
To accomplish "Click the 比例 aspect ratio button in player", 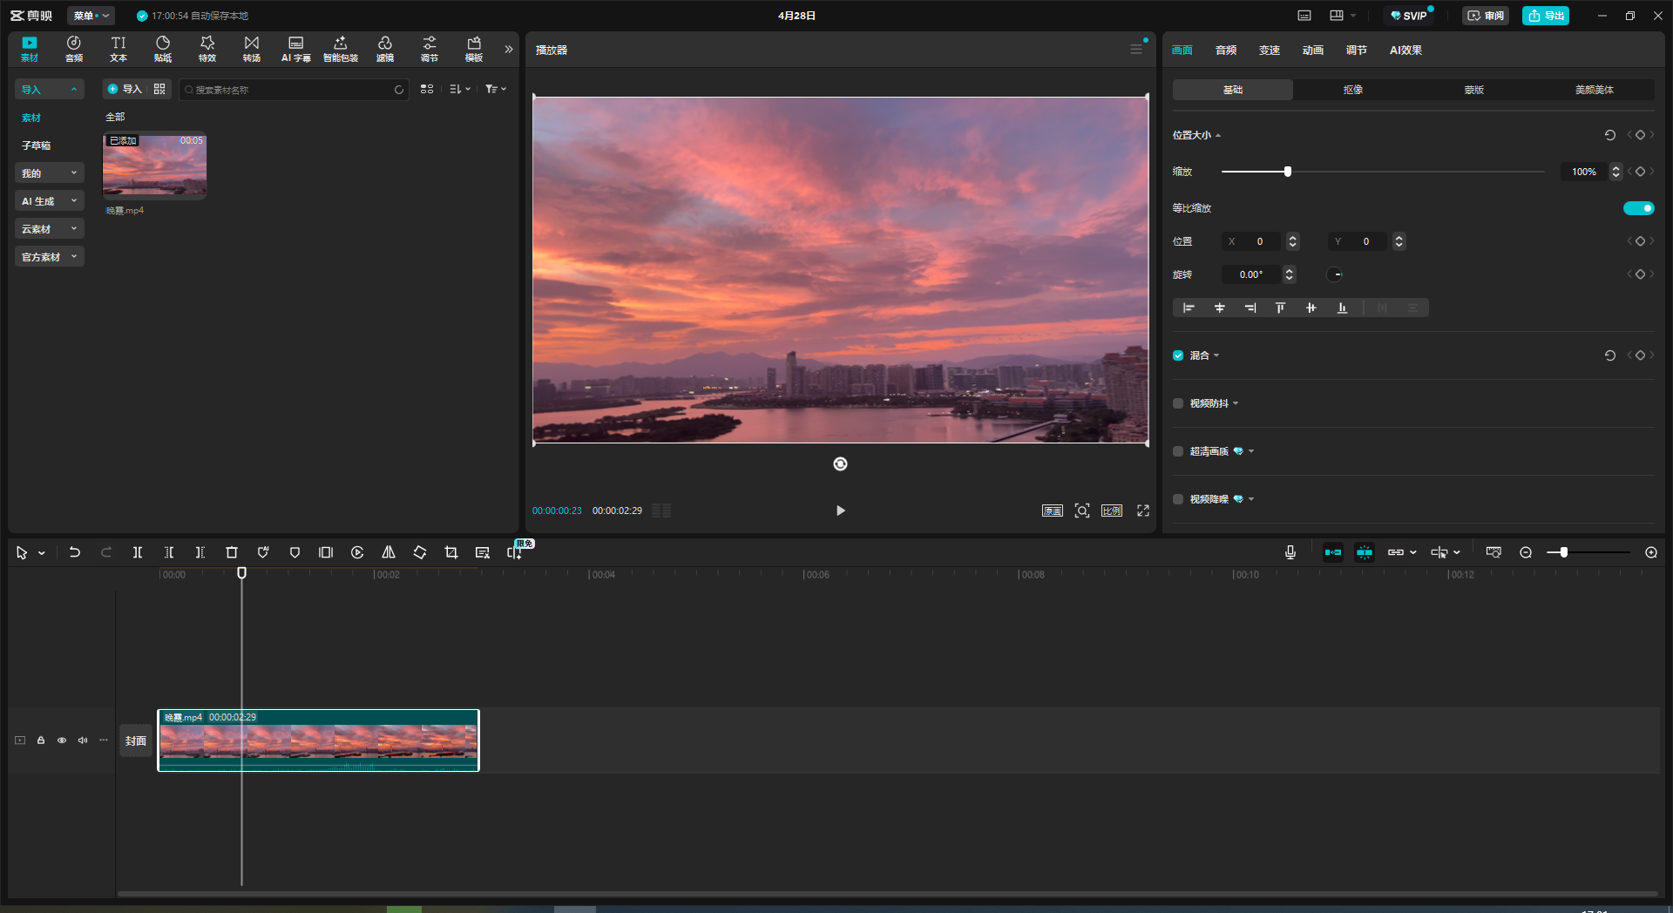I will click(1112, 511).
